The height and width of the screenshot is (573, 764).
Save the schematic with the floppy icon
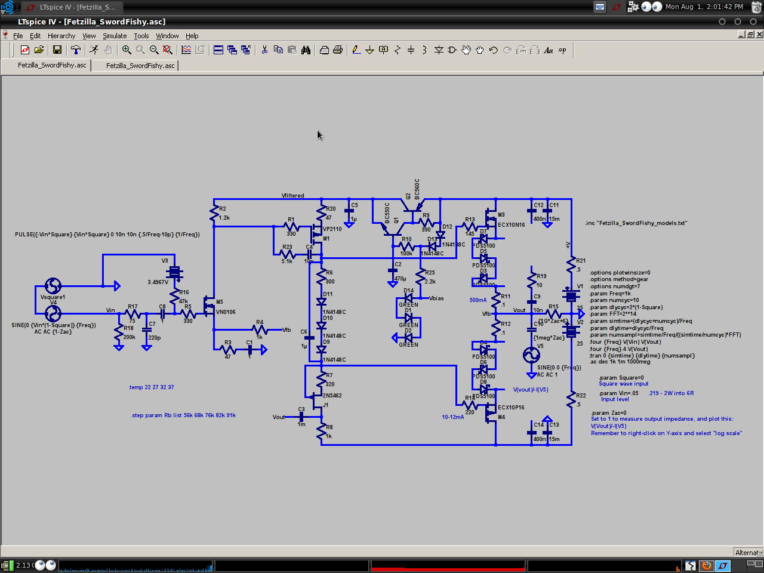coord(57,50)
